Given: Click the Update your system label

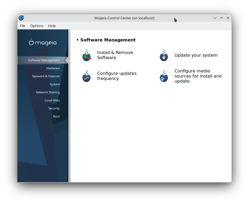Looking at the screenshot, I should point(196,55).
